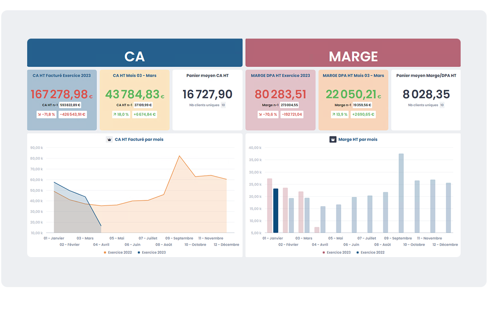Select the red MARGE header banner
This screenshot has height=315, width=487.
pyautogui.click(x=353, y=53)
